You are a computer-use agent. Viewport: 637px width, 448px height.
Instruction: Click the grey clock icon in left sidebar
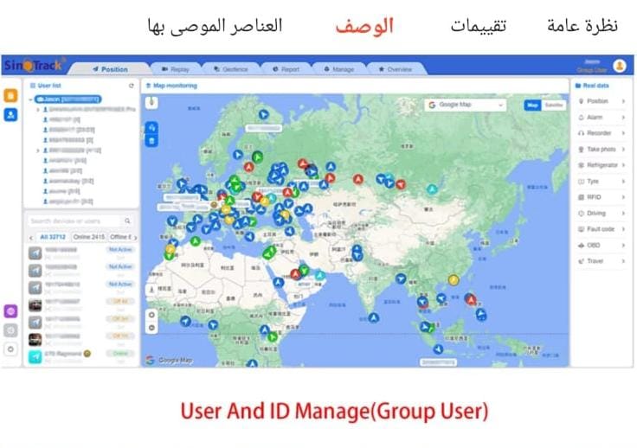(x=10, y=330)
